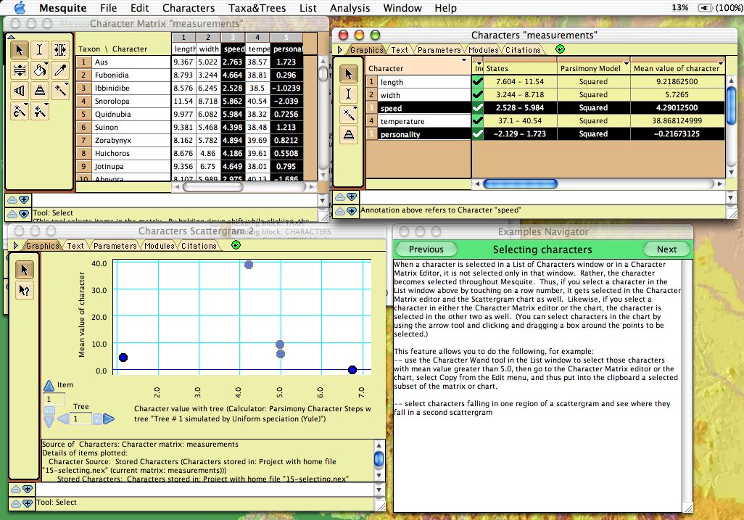Expand disclosure triangle in Characters measurements window
This screenshot has width=744, height=520.
(x=340, y=50)
